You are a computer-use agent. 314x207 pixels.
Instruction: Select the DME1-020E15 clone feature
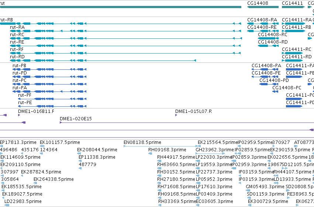point(187,123)
